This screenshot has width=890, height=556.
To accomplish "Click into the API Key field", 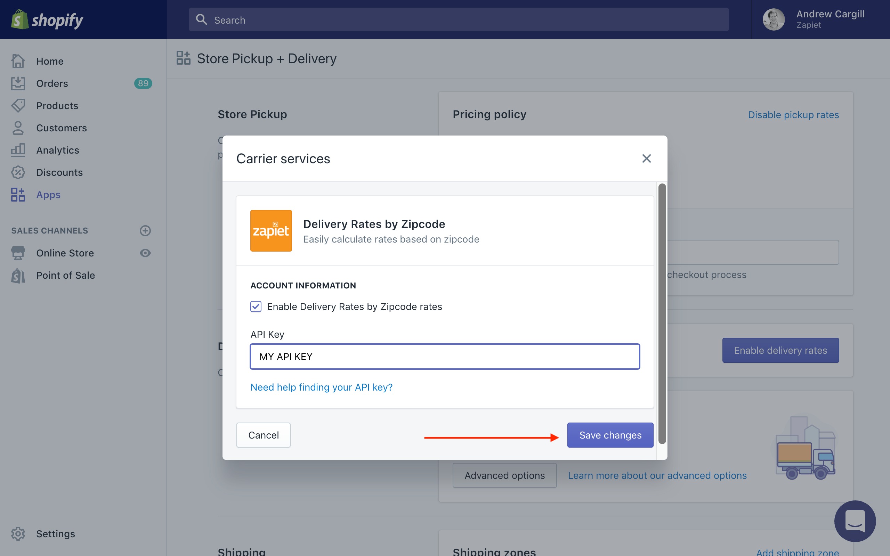I will pyautogui.click(x=445, y=356).
